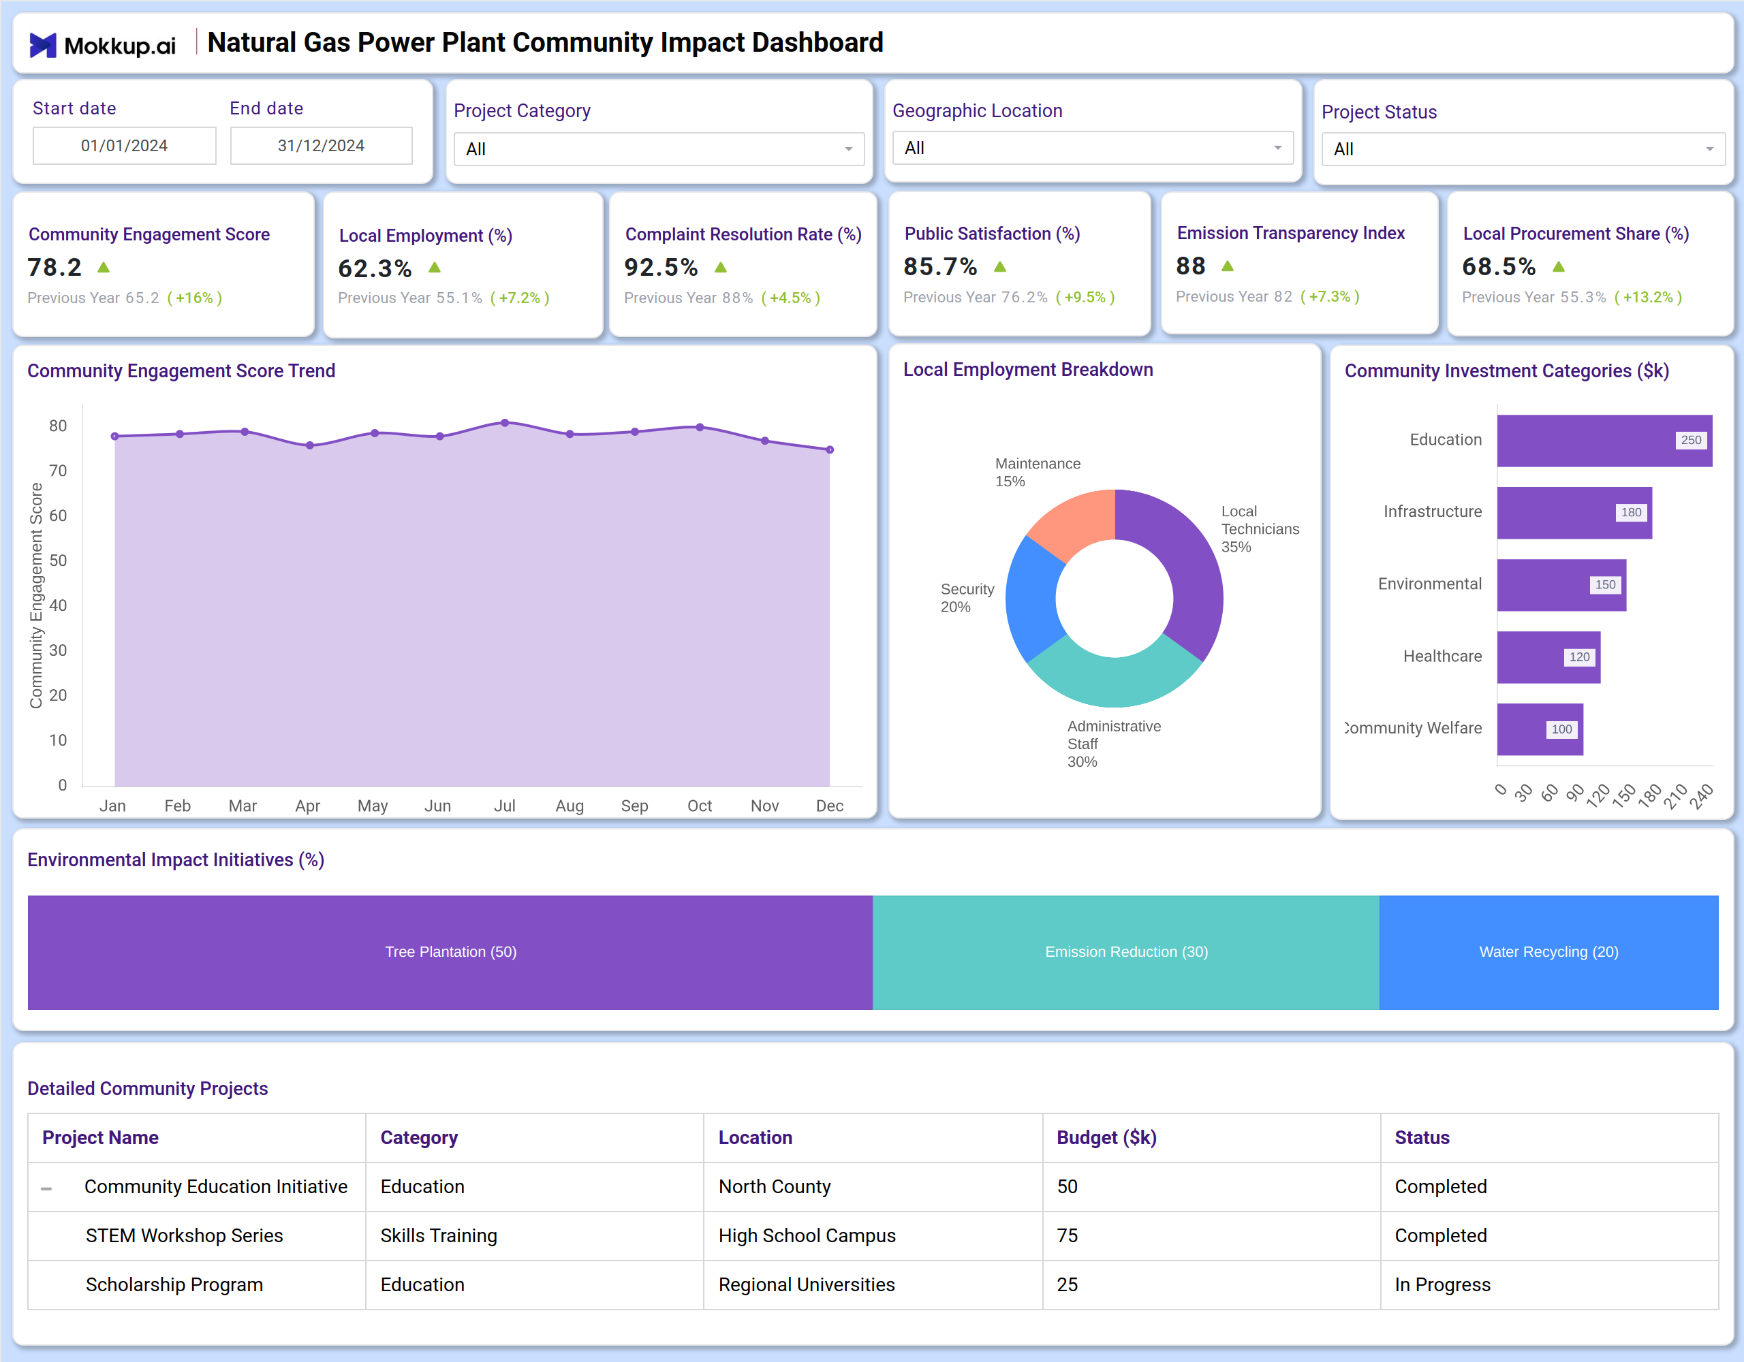Click the Water Recycling (20) block
The height and width of the screenshot is (1362, 1744).
click(1548, 953)
